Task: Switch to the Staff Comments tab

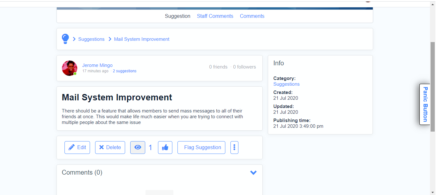Action: pyautogui.click(x=215, y=16)
